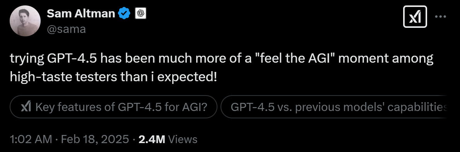Click the OpenAI affiliation badge icon
Viewport: 460px width, 152px height.
pos(140,14)
